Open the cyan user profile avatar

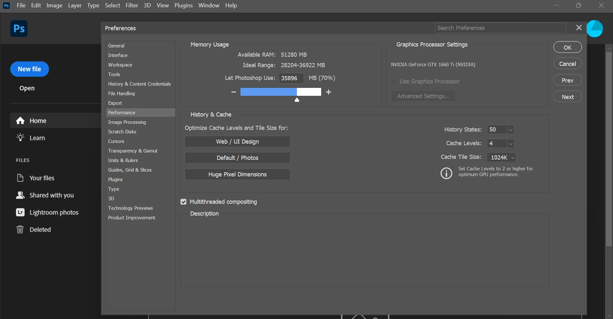click(594, 29)
